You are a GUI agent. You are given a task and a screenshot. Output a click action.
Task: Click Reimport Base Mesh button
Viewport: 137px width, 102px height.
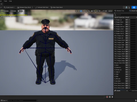coord(24,7)
